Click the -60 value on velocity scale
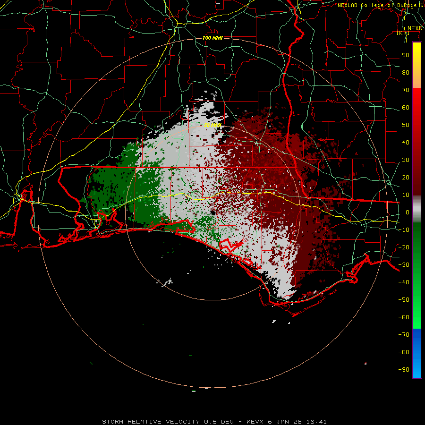 [404, 317]
